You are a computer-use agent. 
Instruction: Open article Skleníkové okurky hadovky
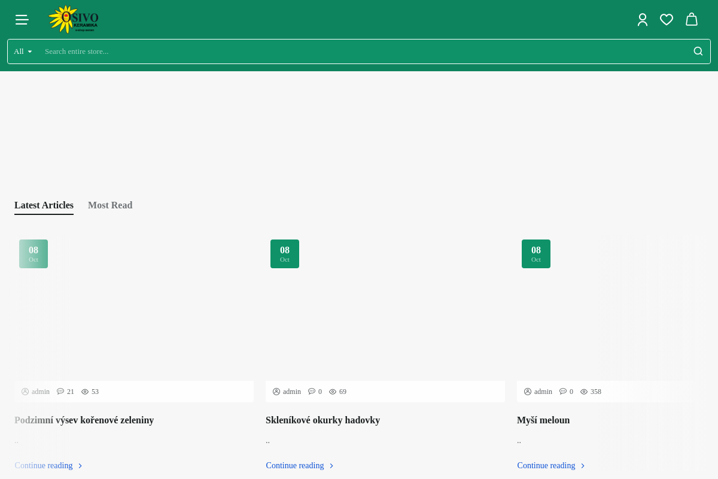point(323,420)
